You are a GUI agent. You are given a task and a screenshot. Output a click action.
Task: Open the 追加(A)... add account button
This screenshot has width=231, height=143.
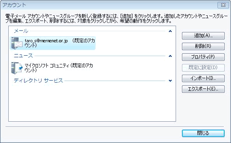203,36
